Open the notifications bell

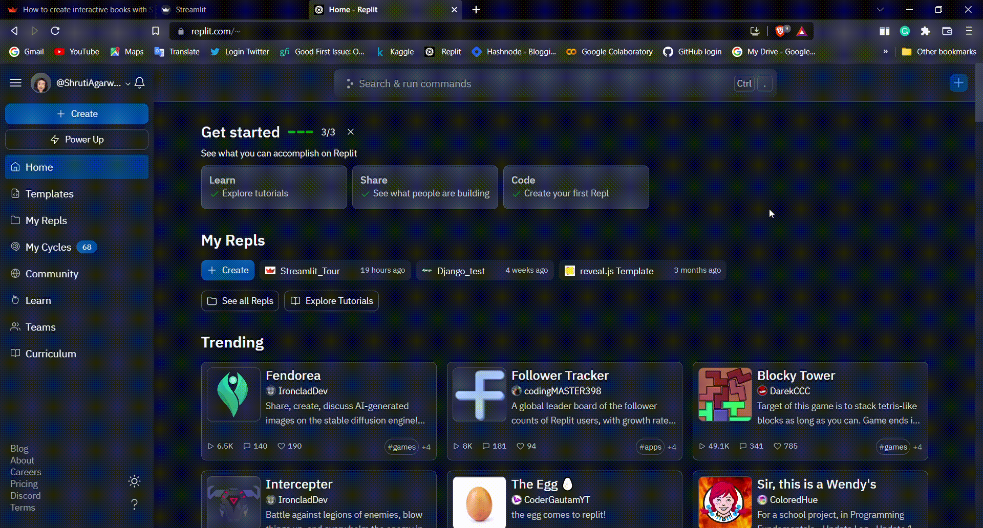(x=139, y=83)
